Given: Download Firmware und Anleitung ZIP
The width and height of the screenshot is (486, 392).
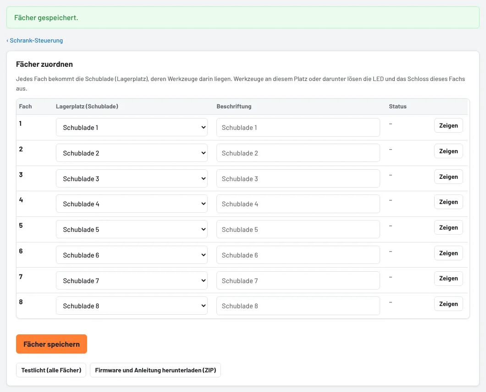Looking at the screenshot, I should click(x=155, y=370).
